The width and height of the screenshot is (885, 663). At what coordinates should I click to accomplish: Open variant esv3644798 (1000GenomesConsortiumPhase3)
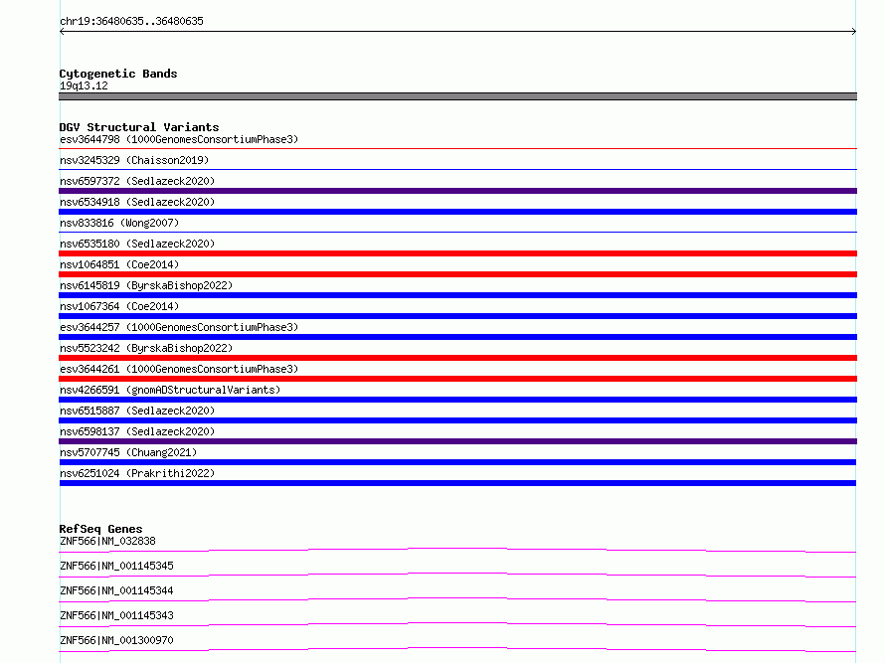[x=179, y=139]
